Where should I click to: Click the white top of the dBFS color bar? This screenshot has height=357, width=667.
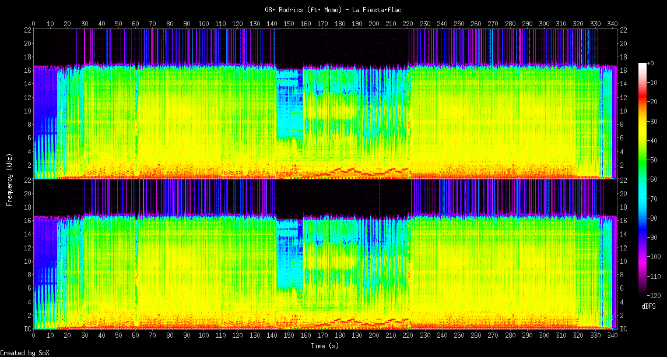tap(642, 65)
